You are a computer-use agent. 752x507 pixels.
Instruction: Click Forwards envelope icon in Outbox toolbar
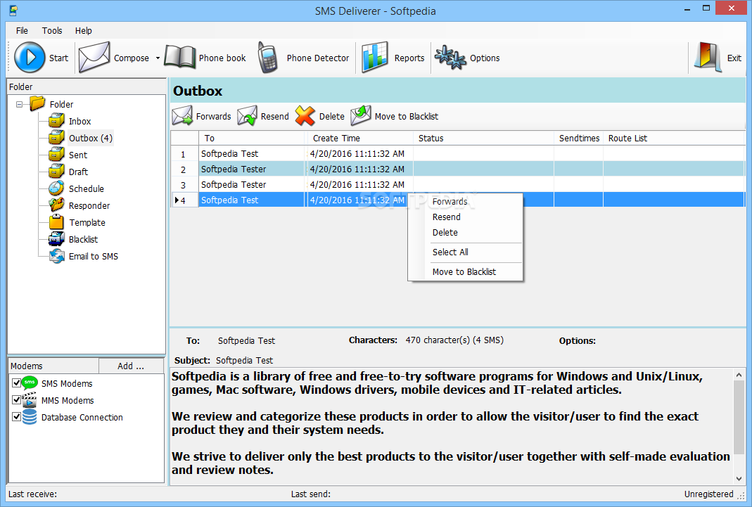[182, 116]
